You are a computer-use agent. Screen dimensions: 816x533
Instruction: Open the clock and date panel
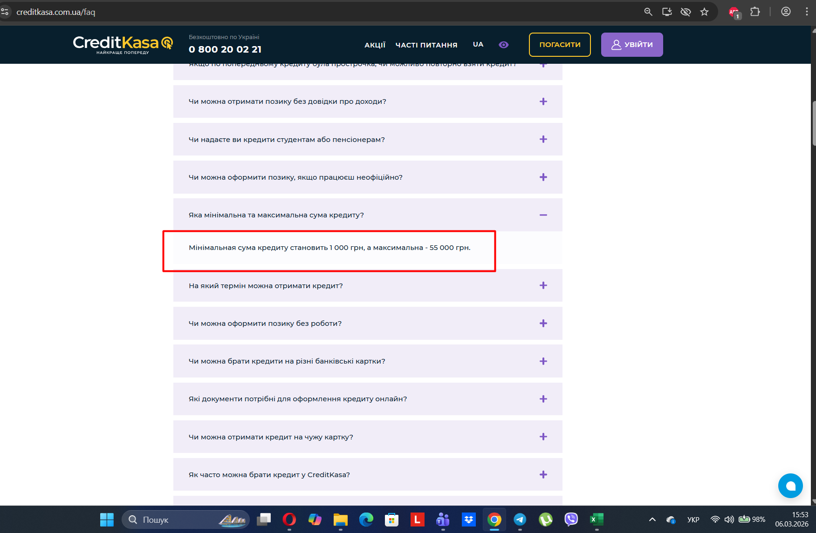(792, 520)
